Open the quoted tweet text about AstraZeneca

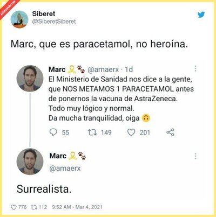(121, 99)
